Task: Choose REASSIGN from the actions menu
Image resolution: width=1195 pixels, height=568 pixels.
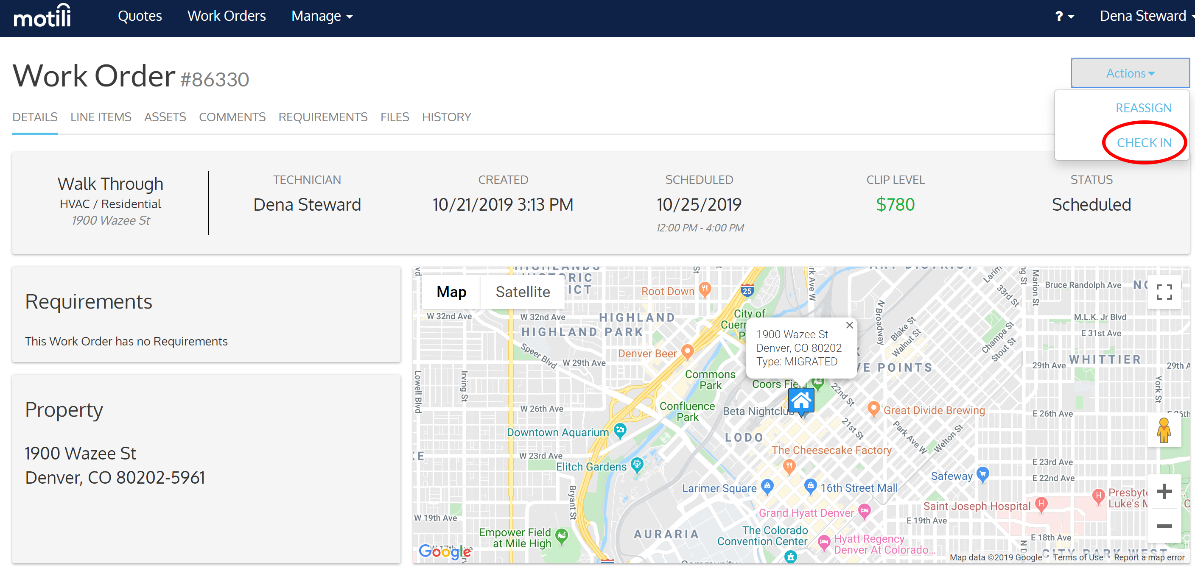Action: (x=1143, y=108)
